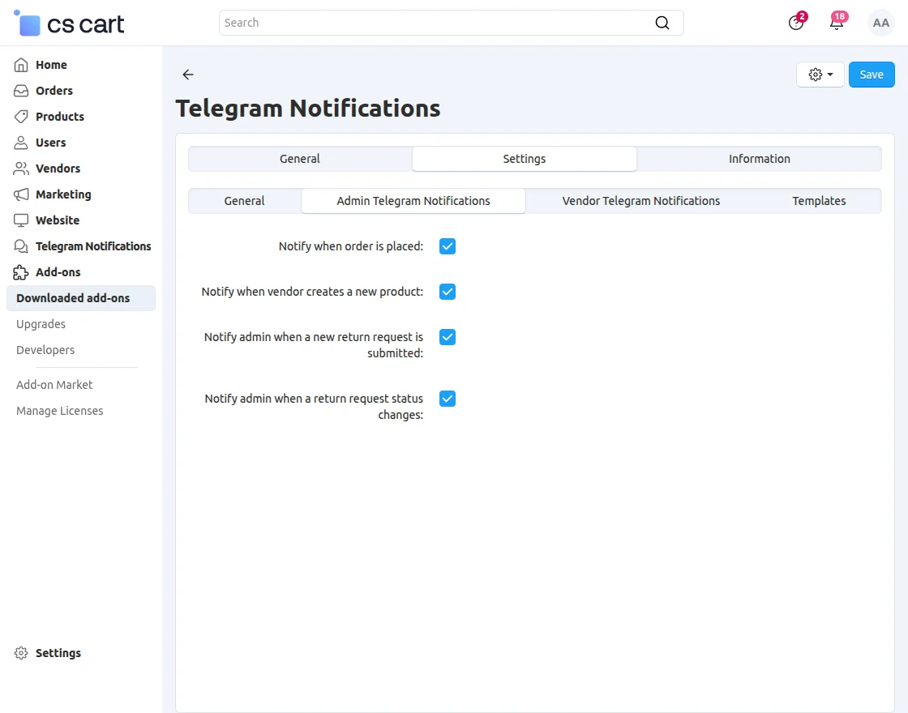The image size is (908, 713).
Task: Open Settings at sidebar bottom
Action: pos(58,653)
